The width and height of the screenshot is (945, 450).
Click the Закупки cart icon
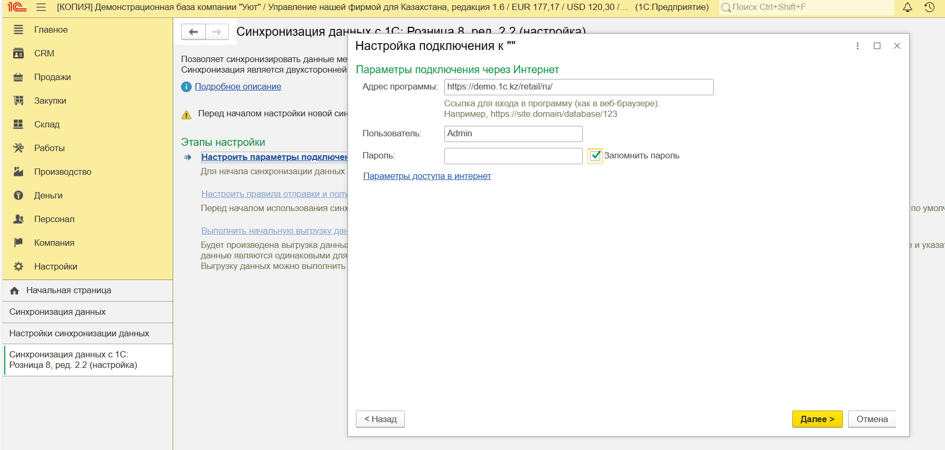point(18,101)
